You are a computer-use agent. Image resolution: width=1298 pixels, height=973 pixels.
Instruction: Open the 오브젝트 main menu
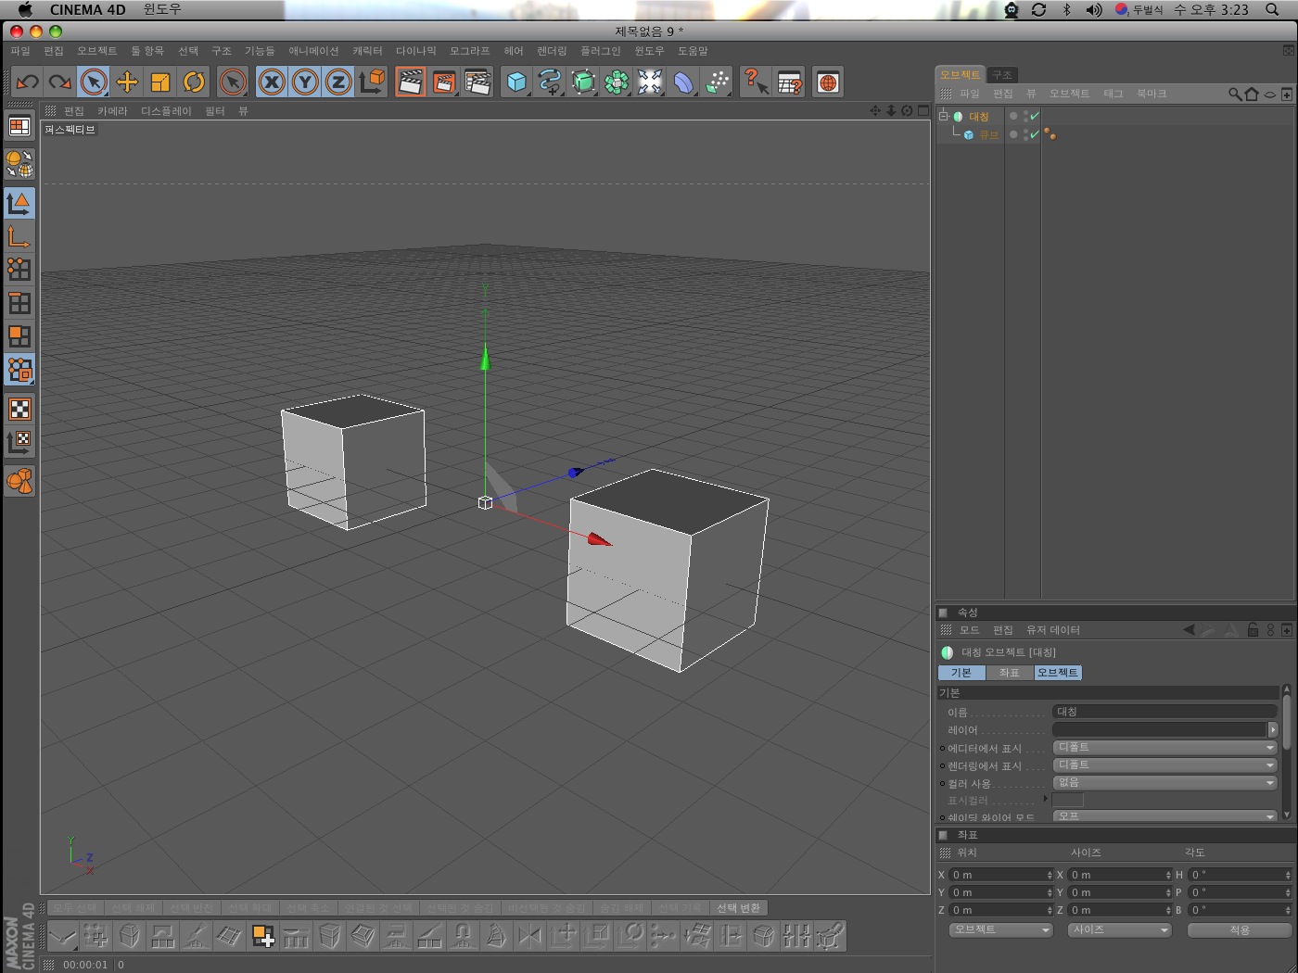click(x=97, y=51)
